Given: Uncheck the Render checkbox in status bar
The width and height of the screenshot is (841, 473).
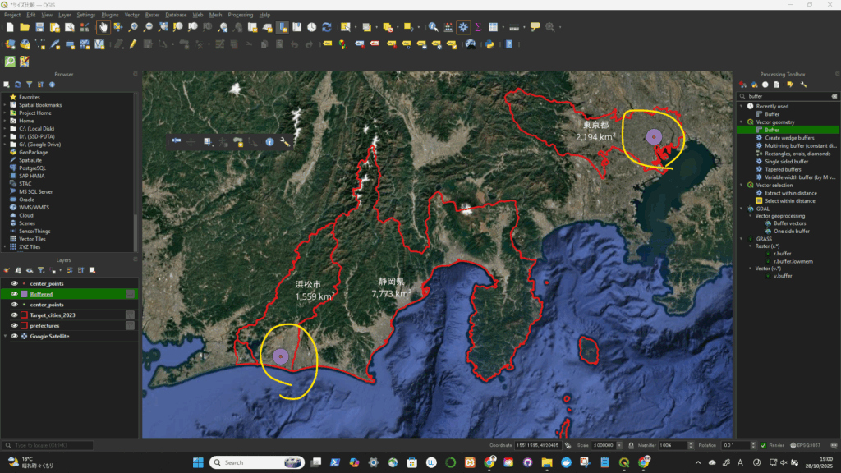Looking at the screenshot, I should [763, 445].
